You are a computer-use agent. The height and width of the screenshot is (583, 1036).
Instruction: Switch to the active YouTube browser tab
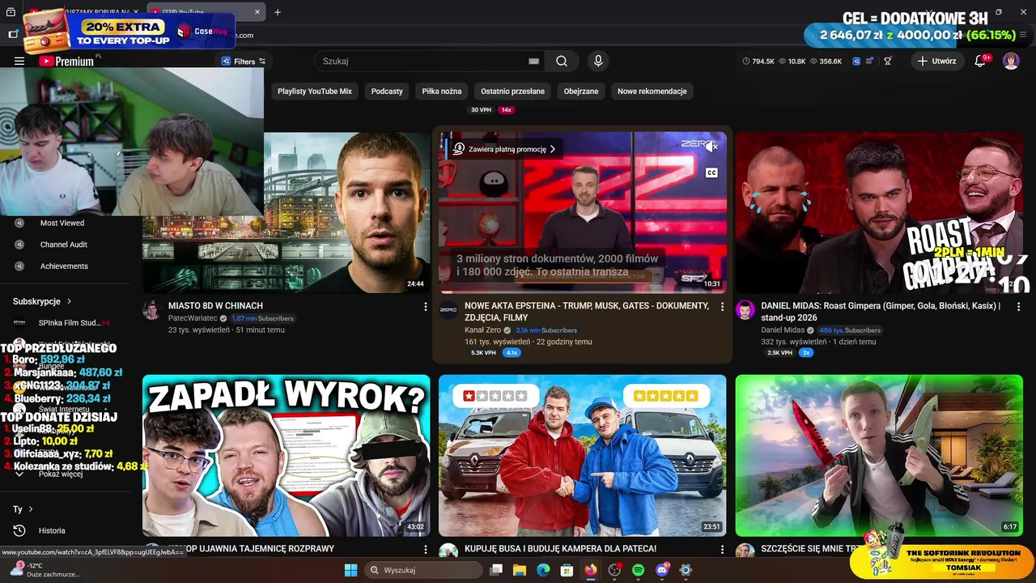click(206, 12)
